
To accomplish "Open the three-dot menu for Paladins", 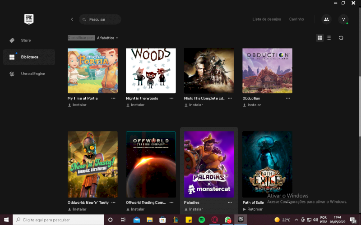I will pyautogui.click(x=230, y=202).
